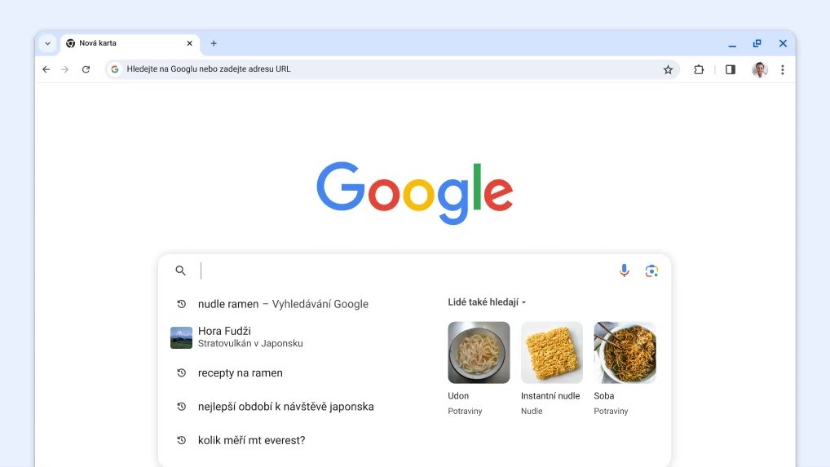Open the Extensions puzzle icon

point(699,69)
